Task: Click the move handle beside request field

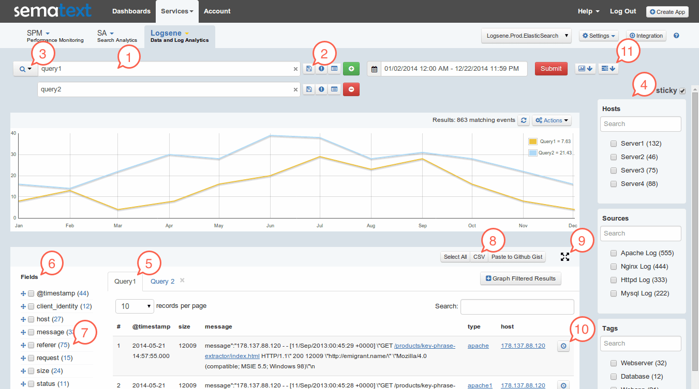Action: coord(23,358)
